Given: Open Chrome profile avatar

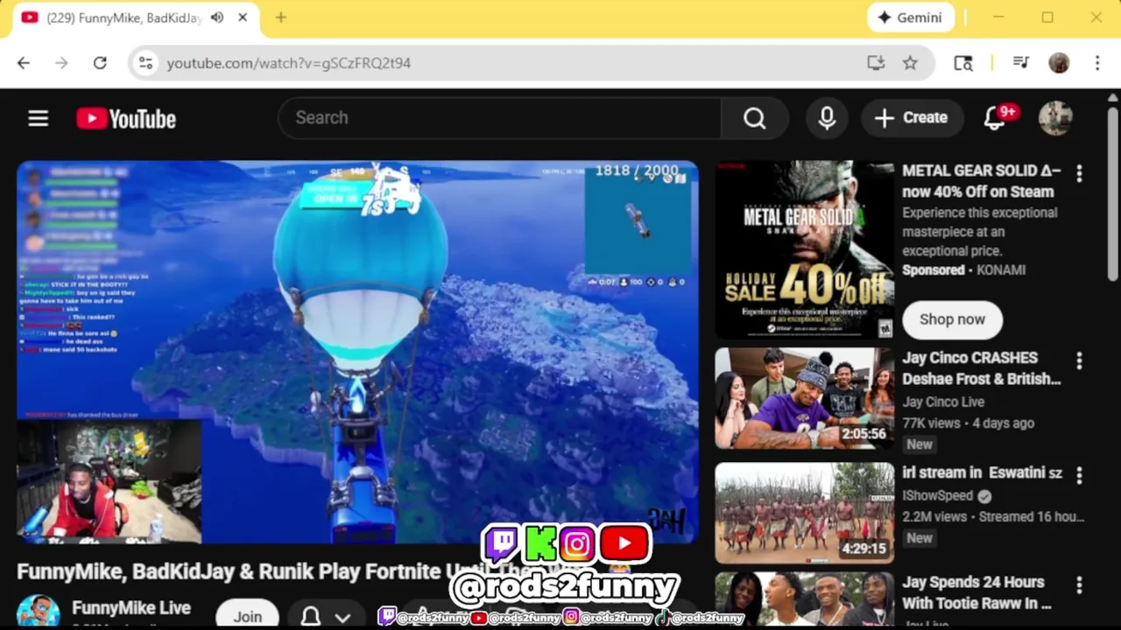Looking at the screenshot, I should [1059, 63].
